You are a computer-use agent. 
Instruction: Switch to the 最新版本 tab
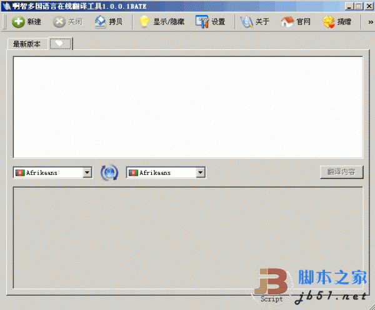(27, 44)
